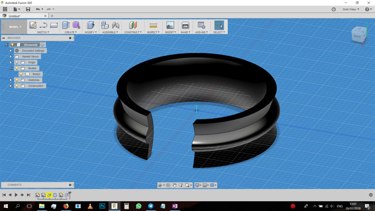Screen dimensions: 375x211
Task: Expand the Named Views node
Action: pyautogui.click(x=11, y=56)
